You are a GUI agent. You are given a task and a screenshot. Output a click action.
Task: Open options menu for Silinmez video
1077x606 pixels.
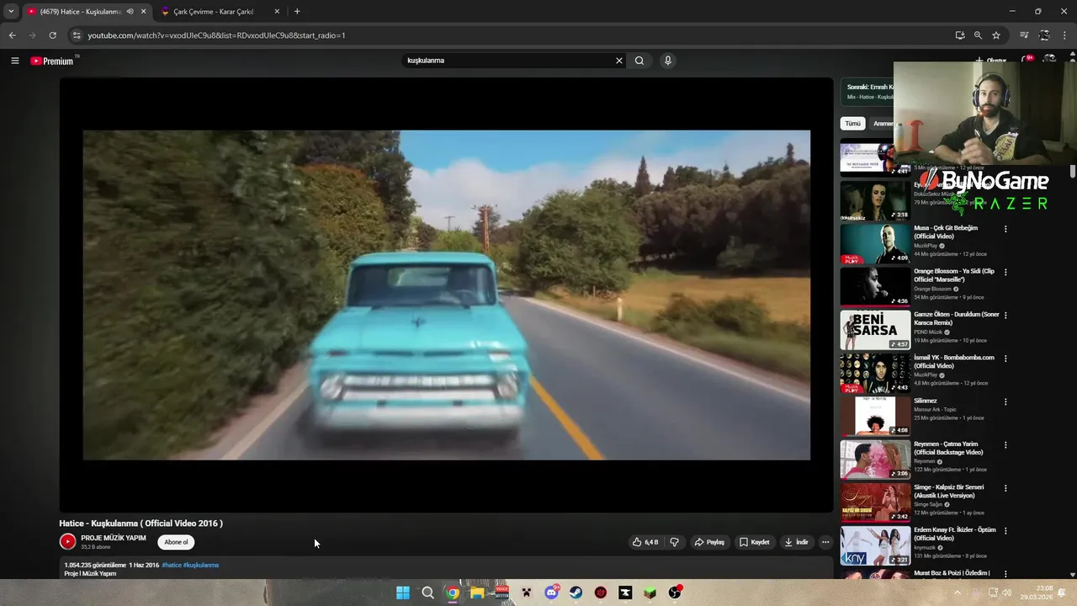tap(1005, 401)
